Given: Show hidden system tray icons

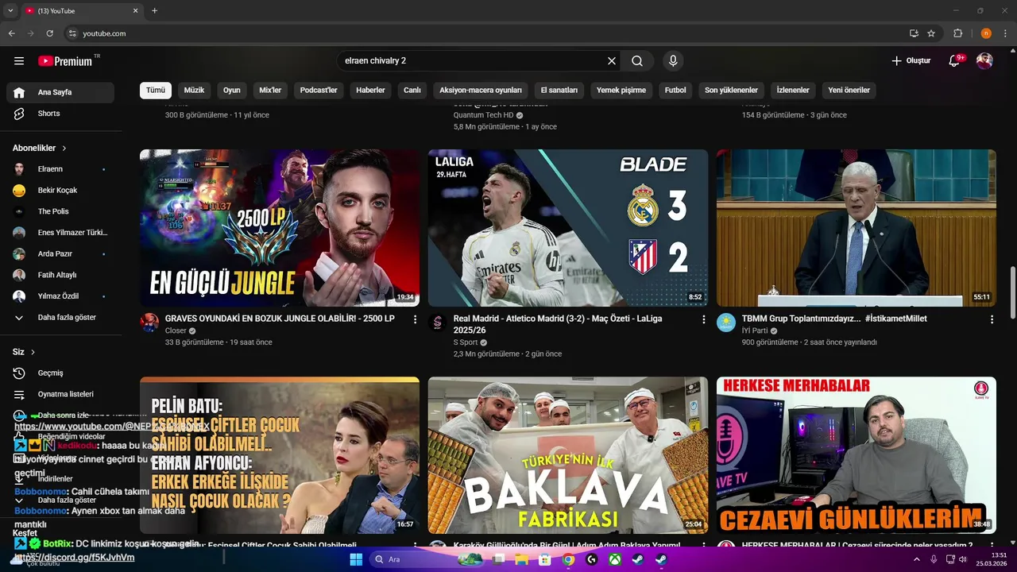Looking at the screenshot, I should coord(917,559).
